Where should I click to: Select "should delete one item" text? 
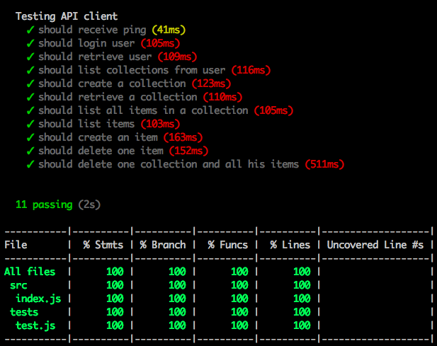[x=101, y=151]
